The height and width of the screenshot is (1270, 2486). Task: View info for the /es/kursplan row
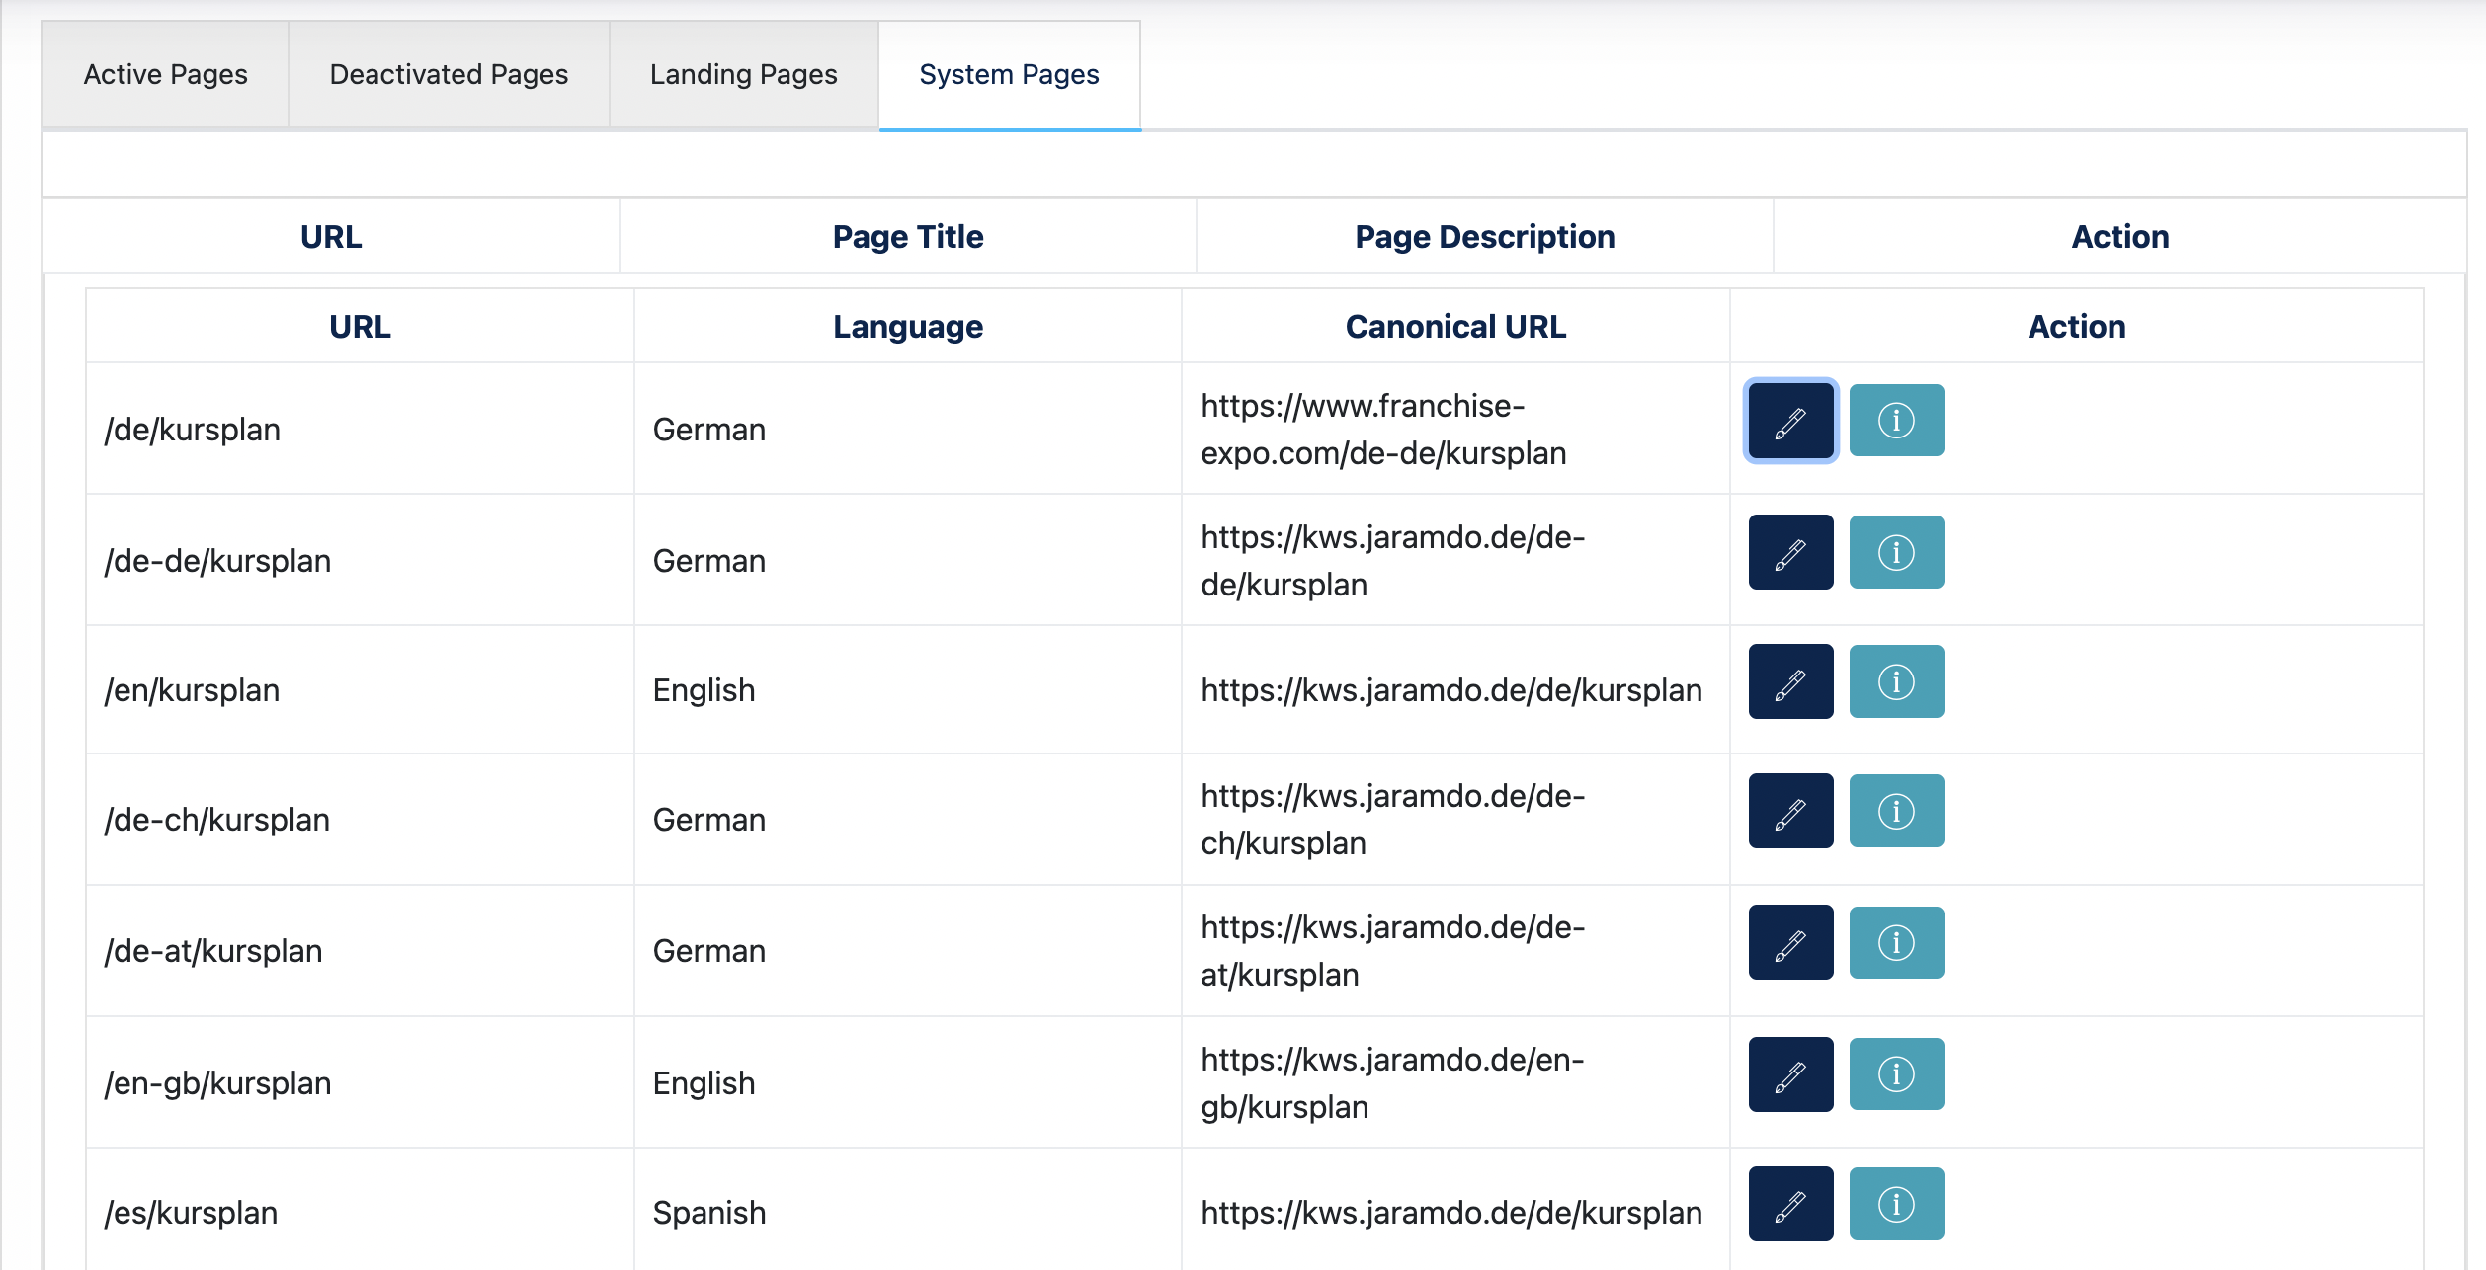click(1896, 1204)
